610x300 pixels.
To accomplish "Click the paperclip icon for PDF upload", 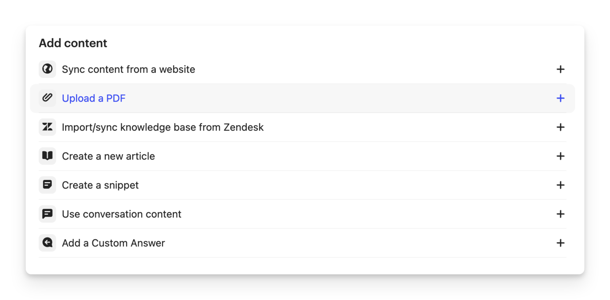I will point(47,98).
